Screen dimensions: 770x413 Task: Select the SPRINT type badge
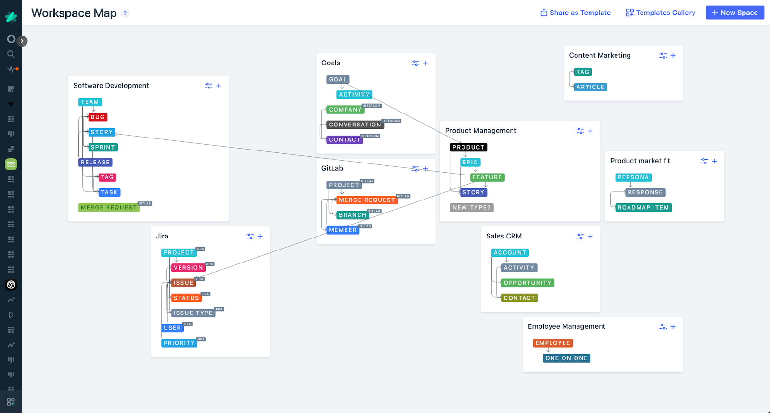pos(103,148)
